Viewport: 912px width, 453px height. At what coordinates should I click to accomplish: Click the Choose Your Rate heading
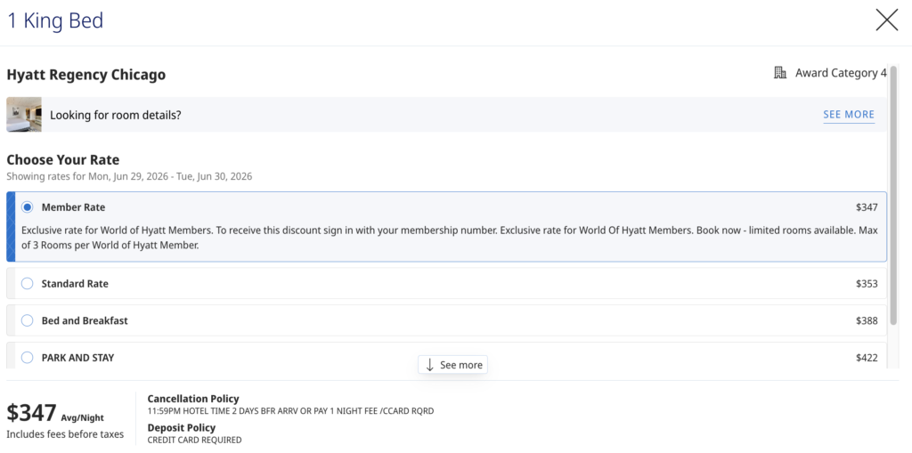63,160
